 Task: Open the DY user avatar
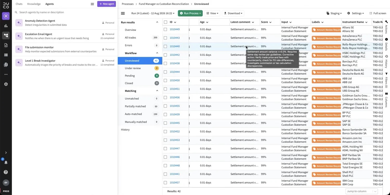click(x=6, y=183)
